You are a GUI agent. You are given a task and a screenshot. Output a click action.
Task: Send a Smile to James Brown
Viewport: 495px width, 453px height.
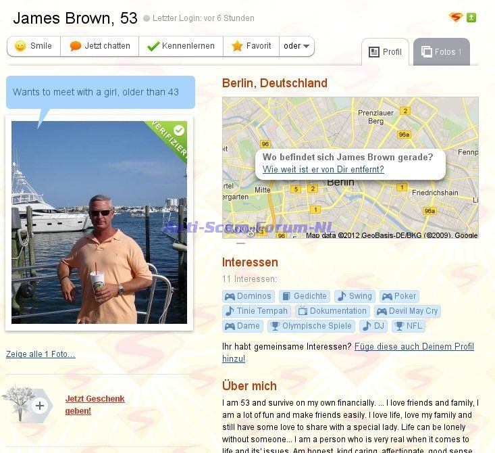pos(34,46)
